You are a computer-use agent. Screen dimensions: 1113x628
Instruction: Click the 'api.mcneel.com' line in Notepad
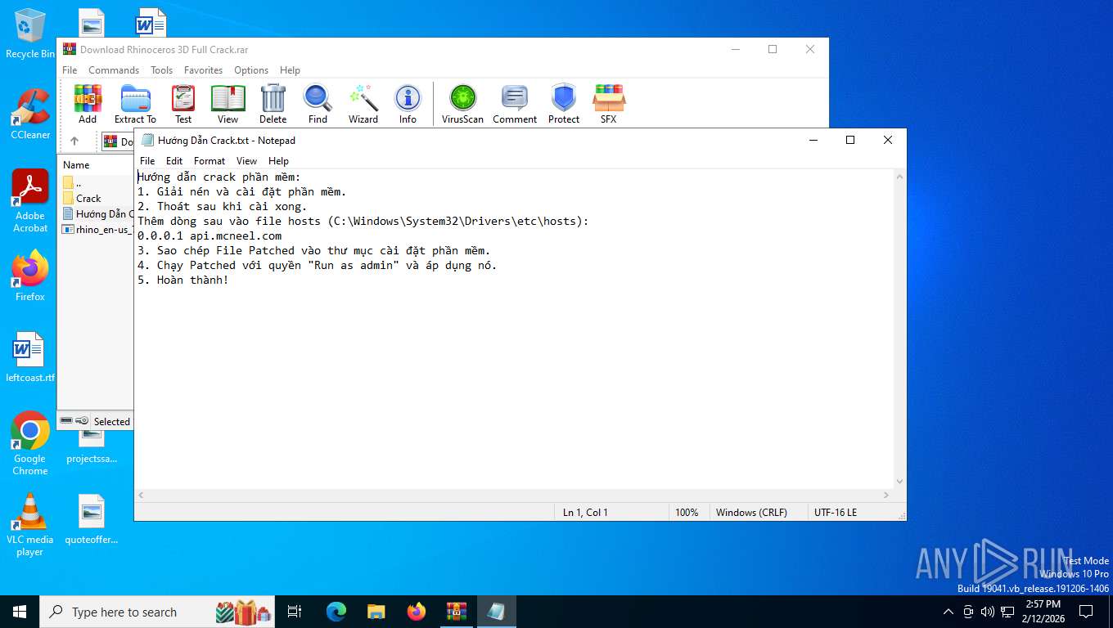210,235
